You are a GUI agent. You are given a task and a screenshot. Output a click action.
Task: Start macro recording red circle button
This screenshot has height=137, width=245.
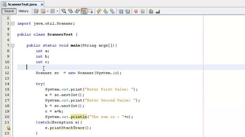coord(136,11)
